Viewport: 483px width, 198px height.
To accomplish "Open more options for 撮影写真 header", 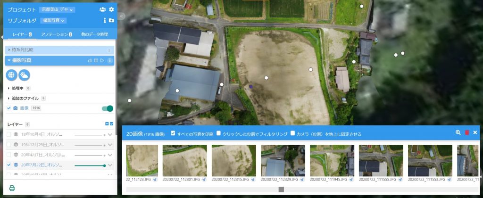I will click(109, 61).
